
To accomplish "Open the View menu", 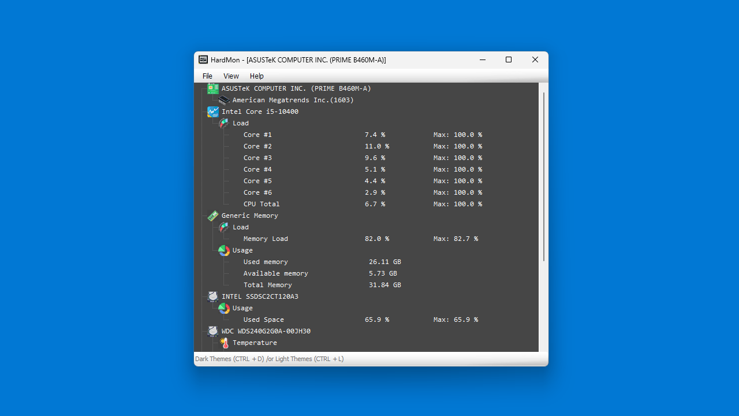I will (x=231, y=76).
